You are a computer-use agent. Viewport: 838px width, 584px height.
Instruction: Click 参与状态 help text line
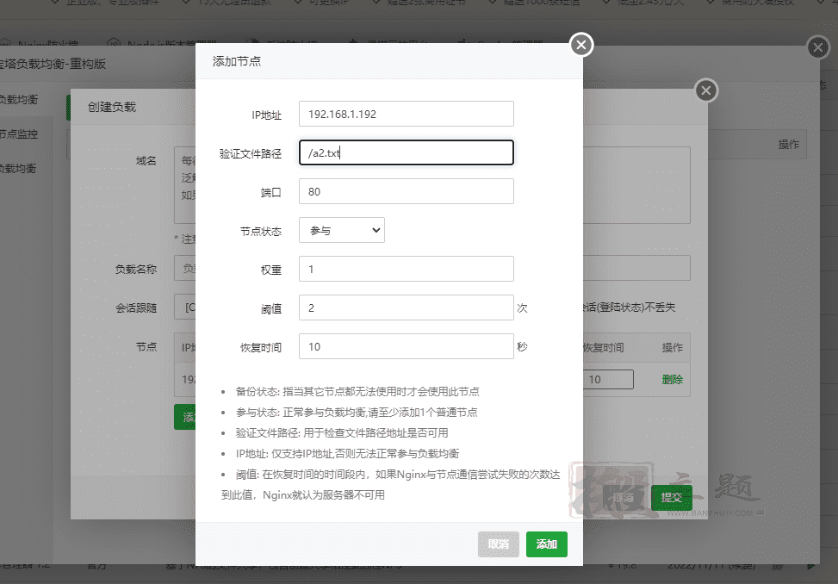coord(357,413)
